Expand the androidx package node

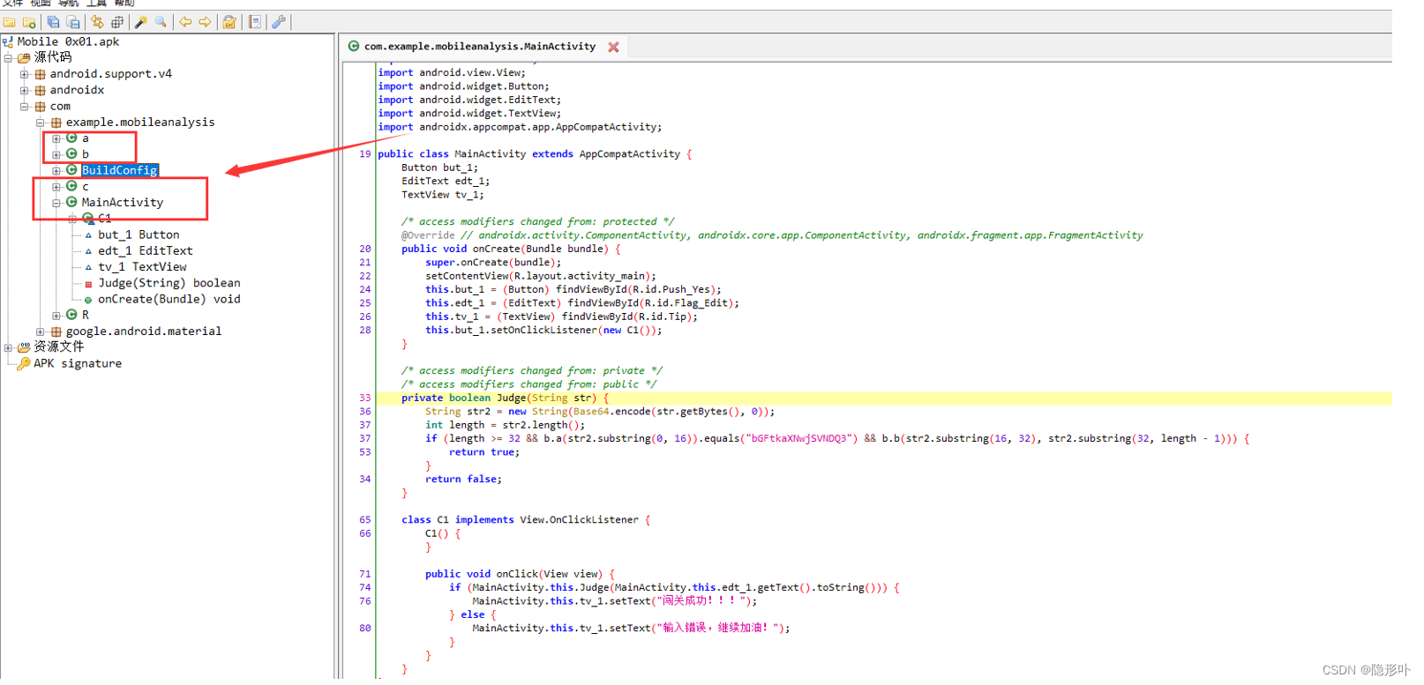pyautogui.click(x=25, y=90)
